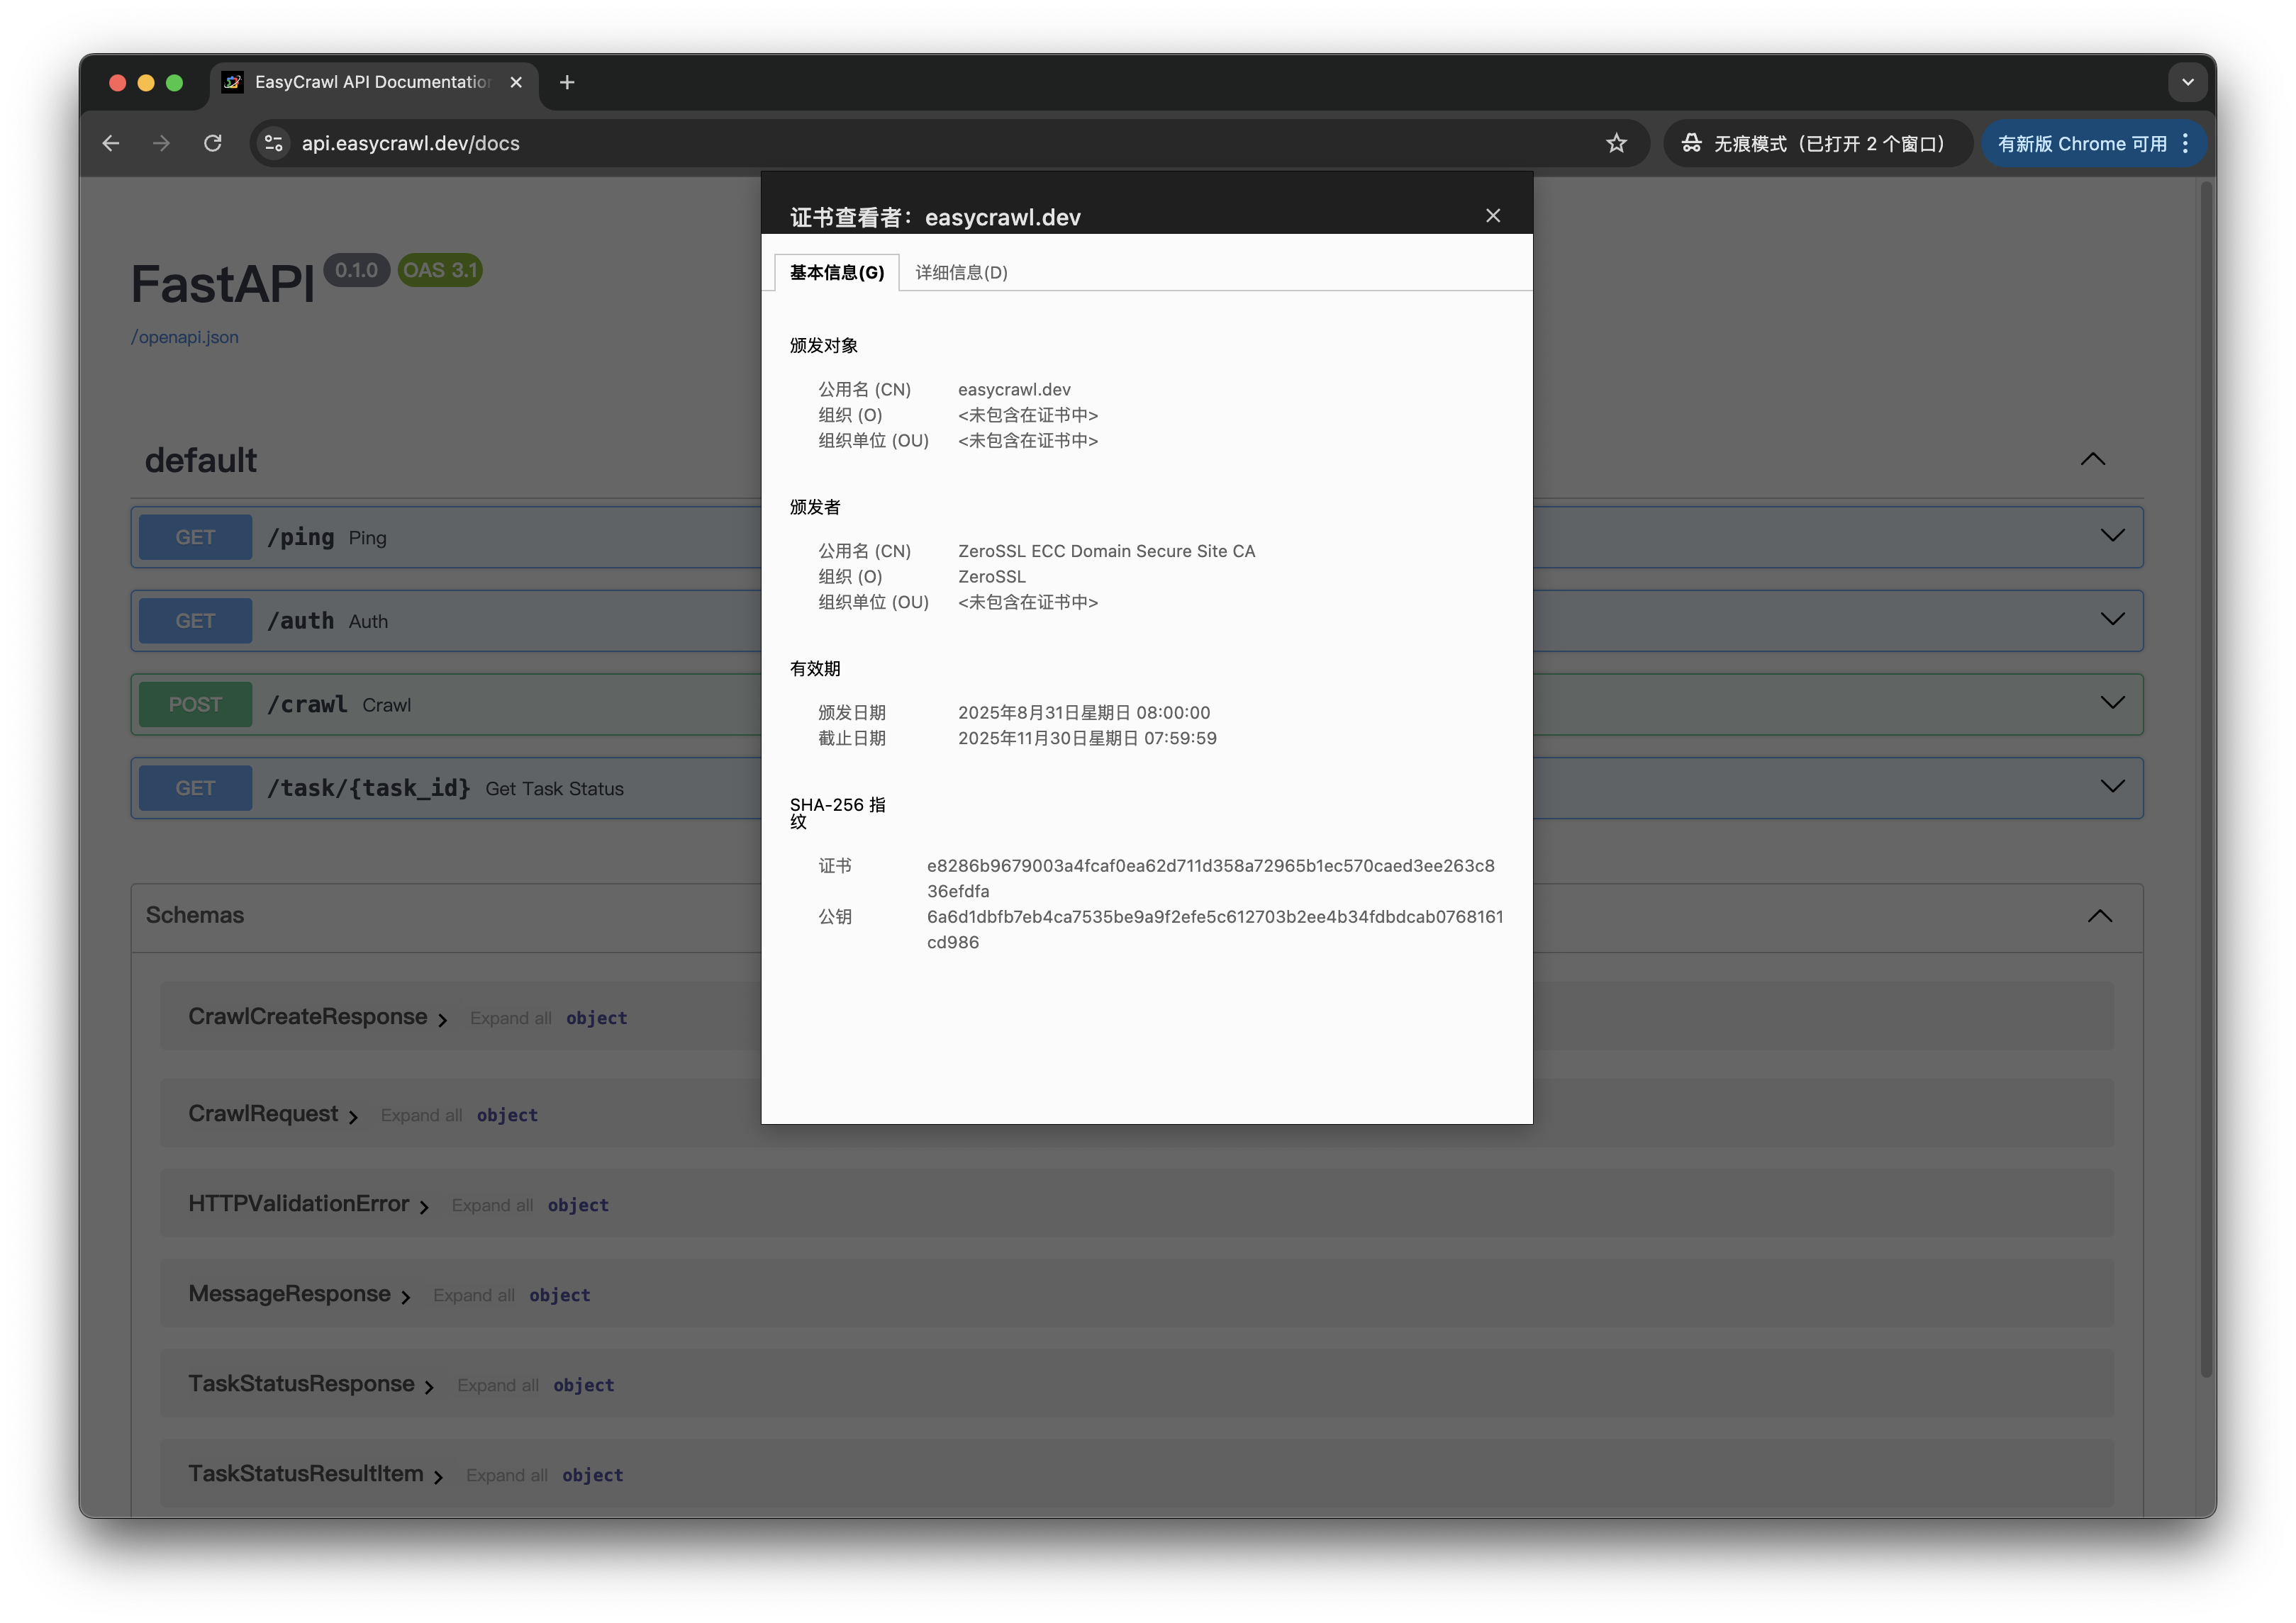2296x1623 pixels.
Task: Click the public key fingerprint value
Action: [1215, 929]
